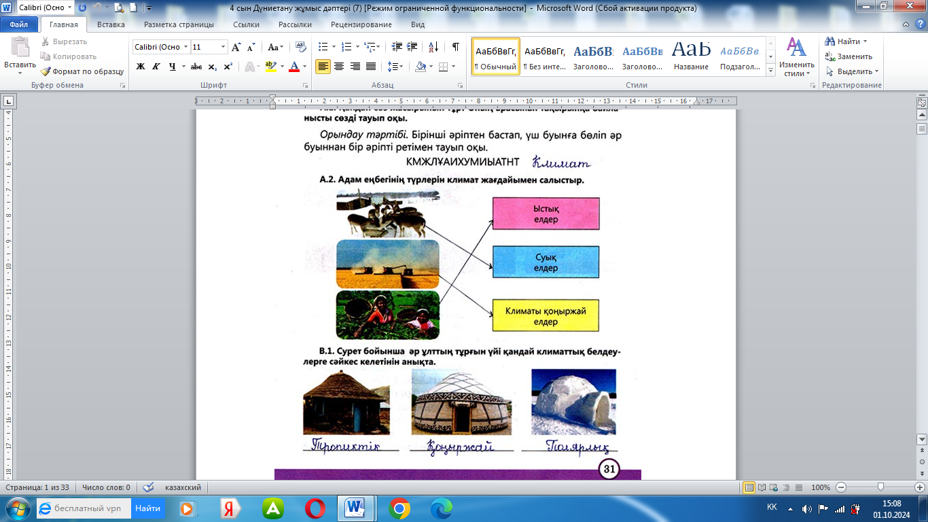Open Opera from the taskbar
Image resolution: width=928 pixels, height=522 pixels.
point(315,508)
